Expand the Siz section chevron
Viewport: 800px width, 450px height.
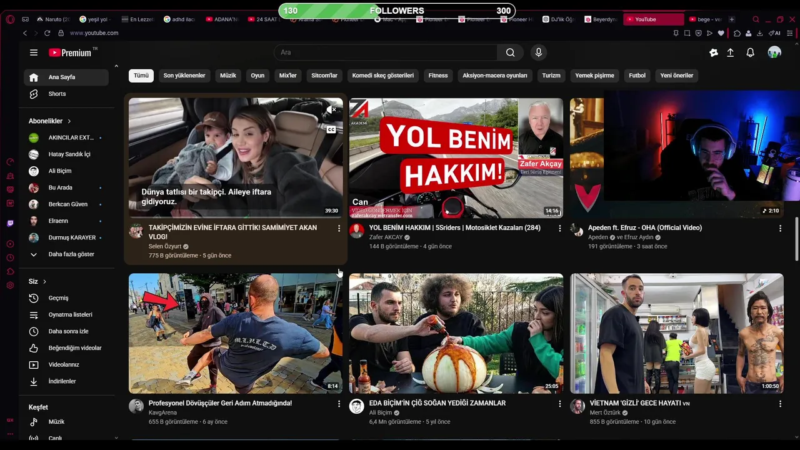44,282
